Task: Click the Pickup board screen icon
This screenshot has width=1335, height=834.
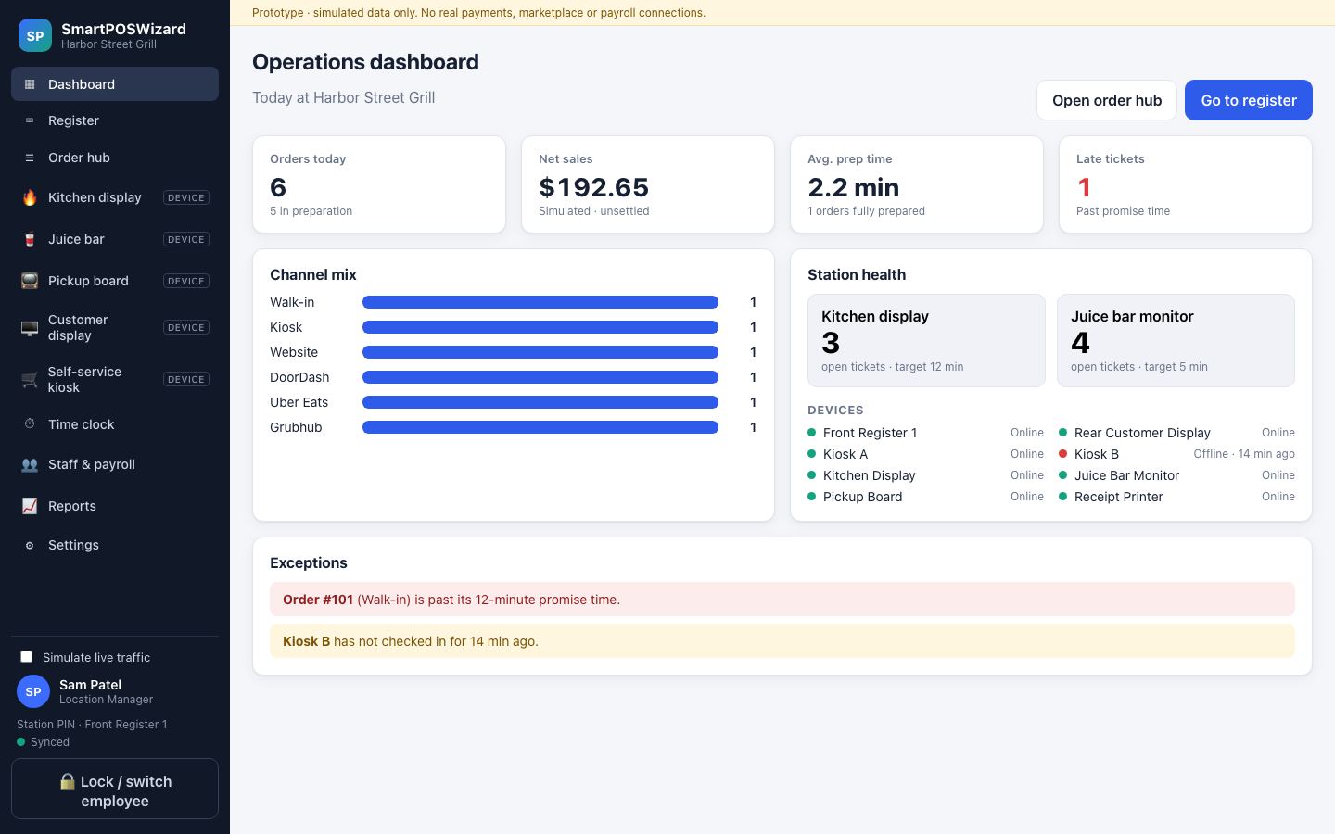Action: coord(30,281)
